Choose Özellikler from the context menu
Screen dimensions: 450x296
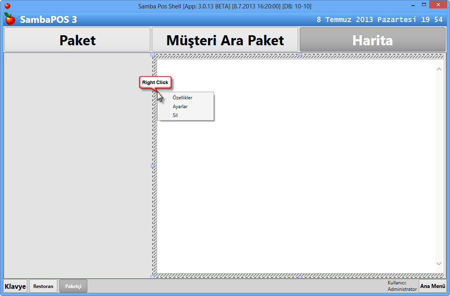(x=182, y=98)
